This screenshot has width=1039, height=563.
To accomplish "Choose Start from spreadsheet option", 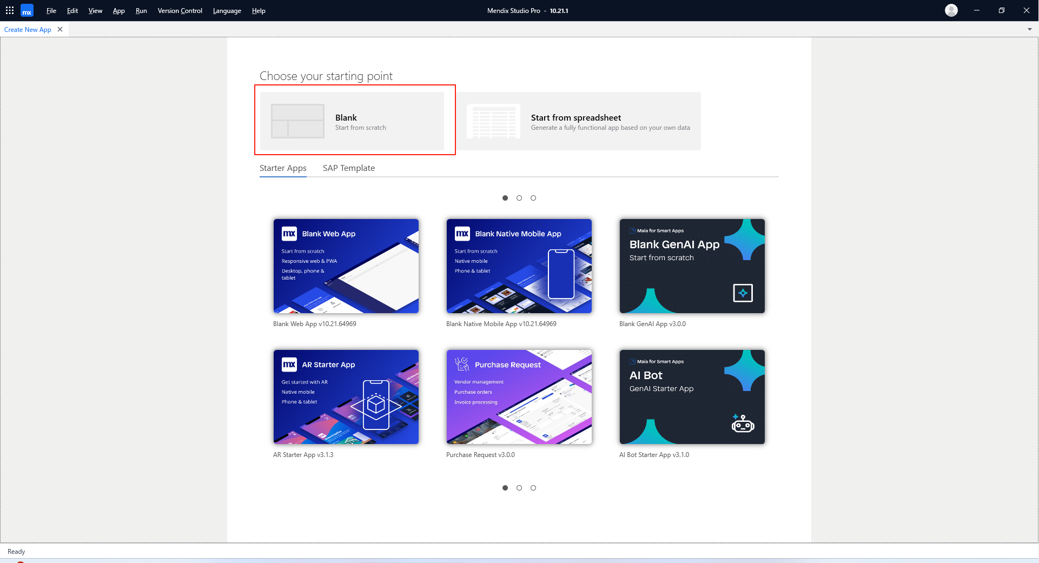I will click(578, 121).
